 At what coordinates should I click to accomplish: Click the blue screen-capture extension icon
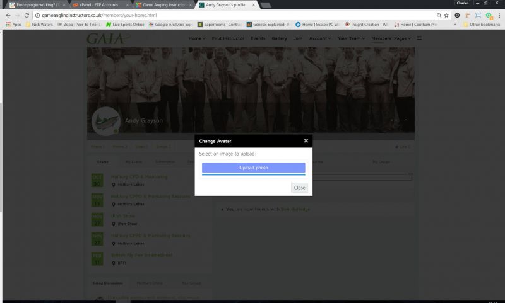tap(478, 15)
